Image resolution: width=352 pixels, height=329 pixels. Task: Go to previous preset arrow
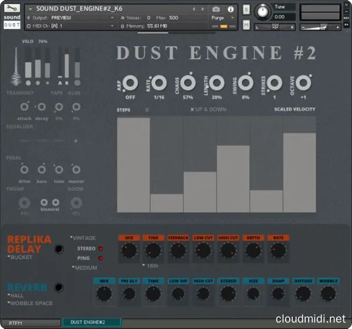[x=194, y=9]
